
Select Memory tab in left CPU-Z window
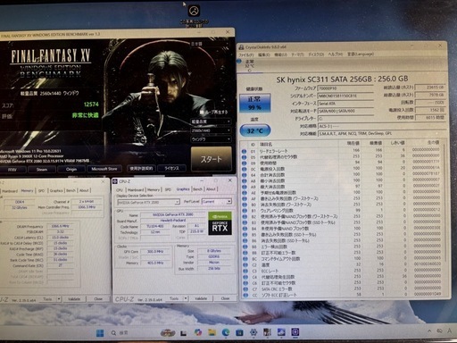click(27, 190)
